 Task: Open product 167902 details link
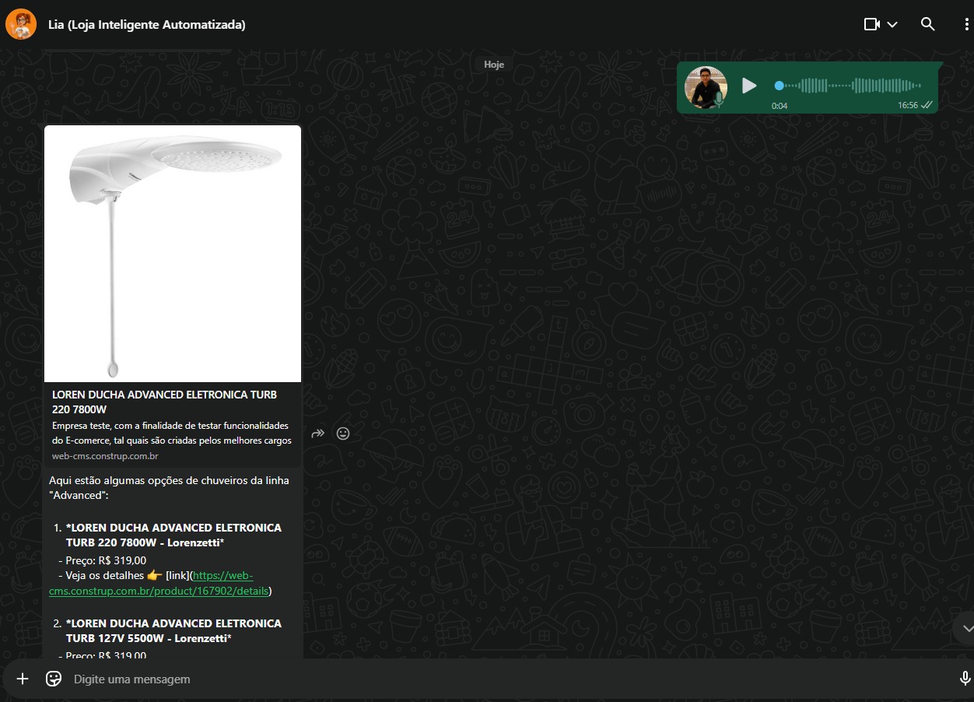(159, 584)
